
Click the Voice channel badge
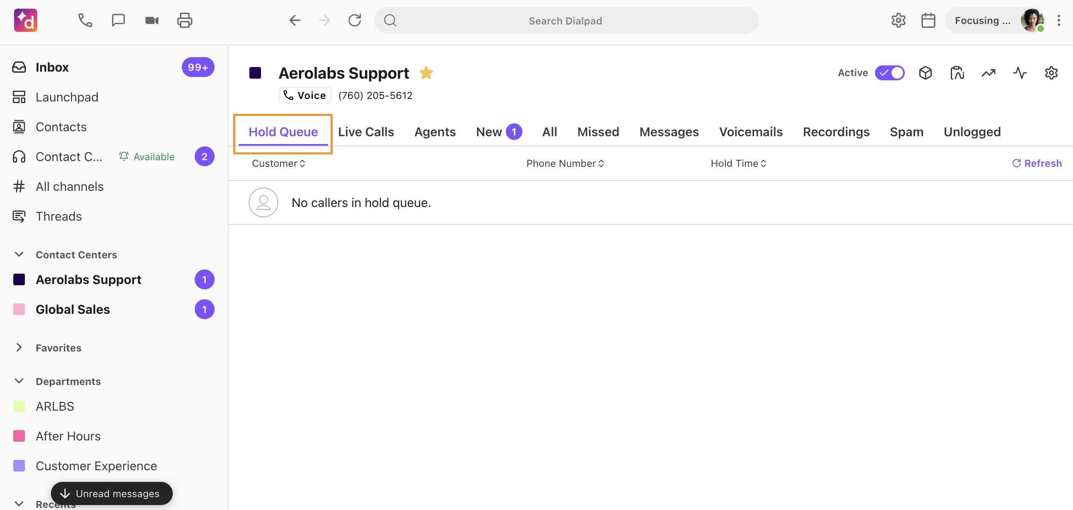pos(305,95)
